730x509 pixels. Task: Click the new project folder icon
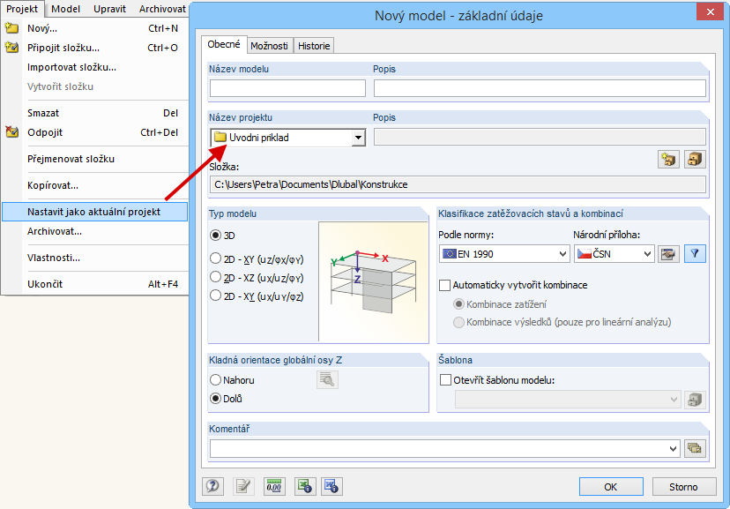click(668, 160)
